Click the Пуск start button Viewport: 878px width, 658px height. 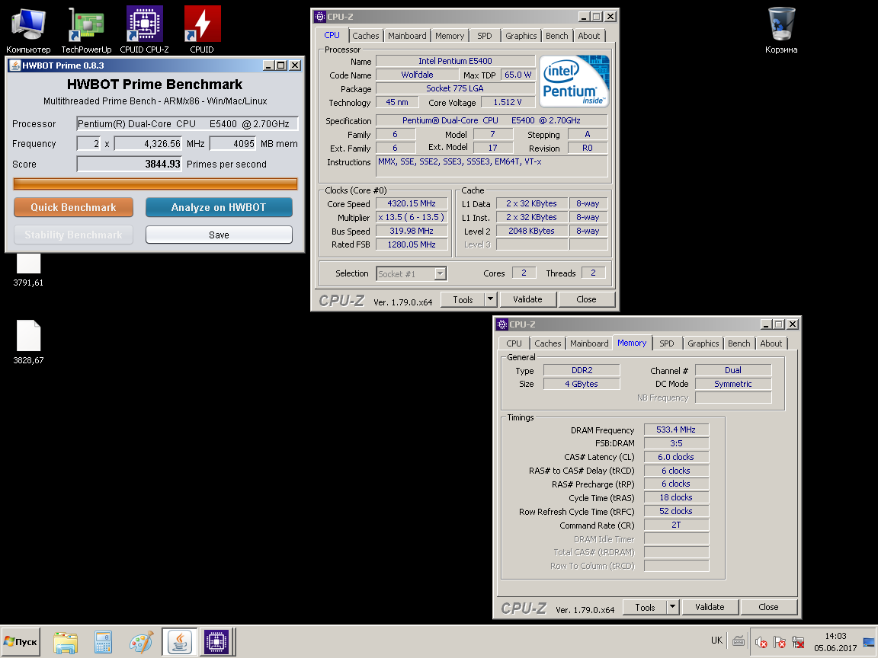click(21, 642)
